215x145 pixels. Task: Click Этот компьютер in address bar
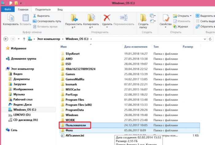[49, 39]
